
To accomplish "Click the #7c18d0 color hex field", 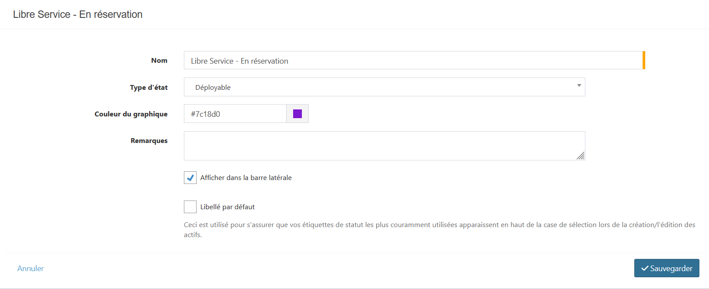I will coord(235,114).
